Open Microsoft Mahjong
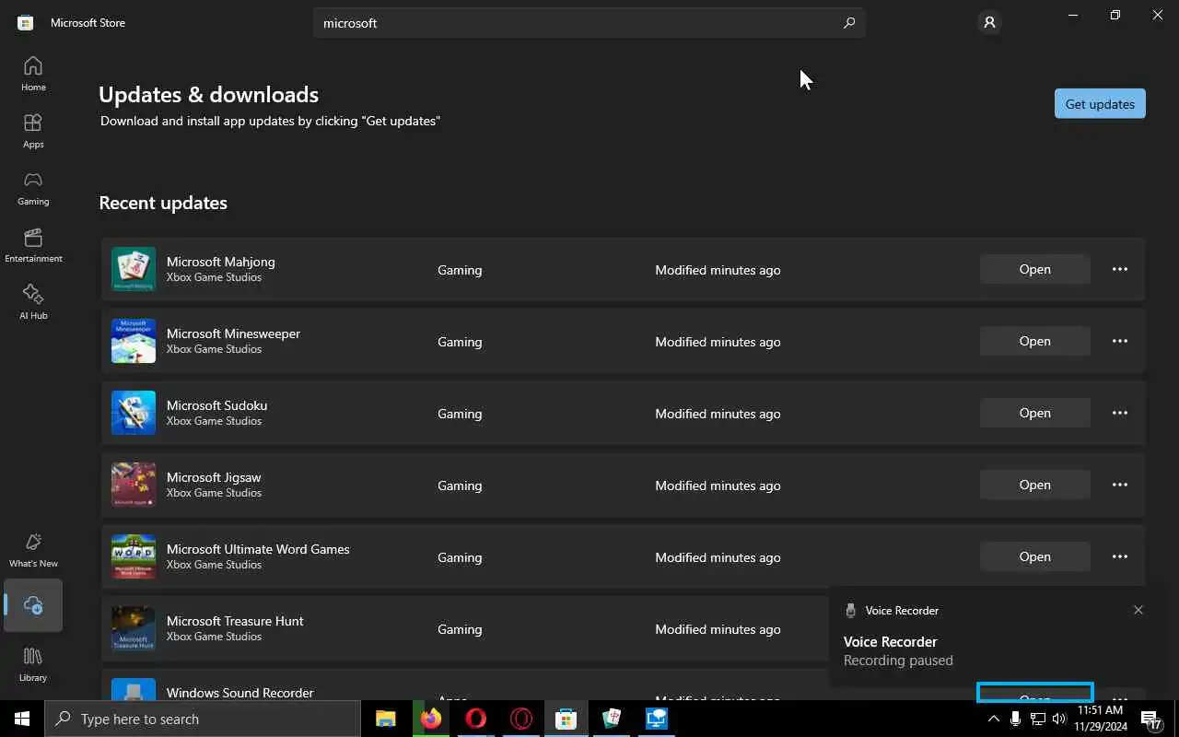 (x=1034, y=269)
